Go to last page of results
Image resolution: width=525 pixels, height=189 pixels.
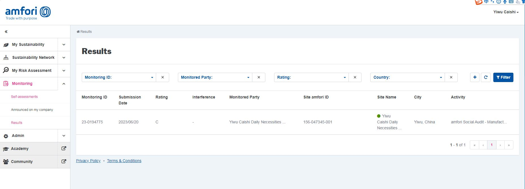[x=509, y=145]
